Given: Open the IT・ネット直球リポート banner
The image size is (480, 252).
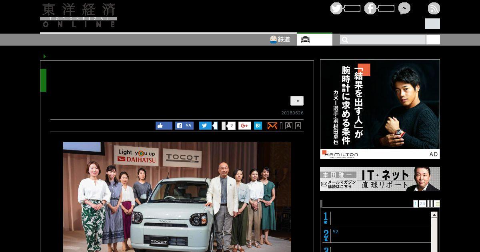Looking at the screenshot, I should click(x=380, y=179).
